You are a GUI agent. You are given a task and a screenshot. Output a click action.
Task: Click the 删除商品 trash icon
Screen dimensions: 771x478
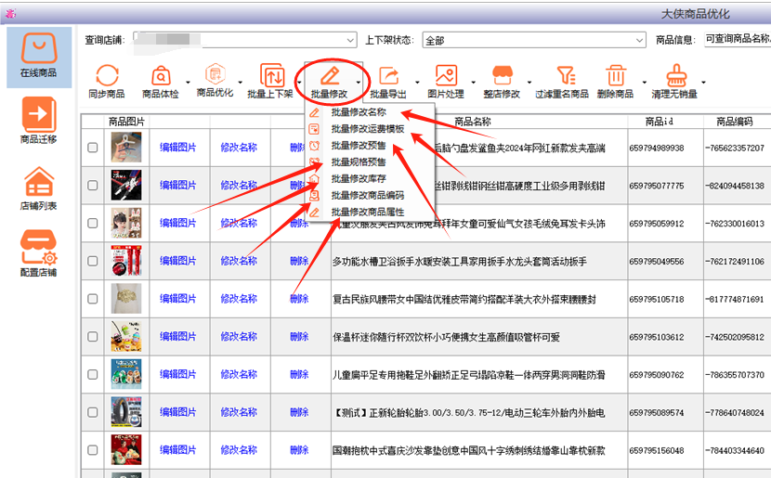[x=615, y=76]
